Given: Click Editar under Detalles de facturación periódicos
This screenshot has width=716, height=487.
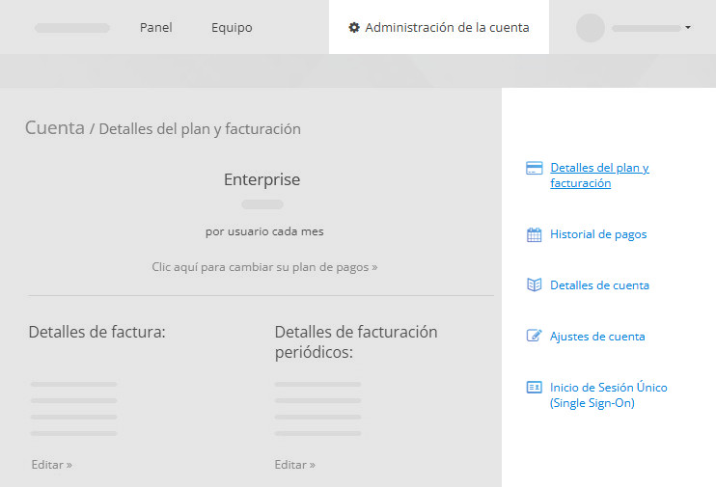Looking at the screenshot, I should 294,465.
